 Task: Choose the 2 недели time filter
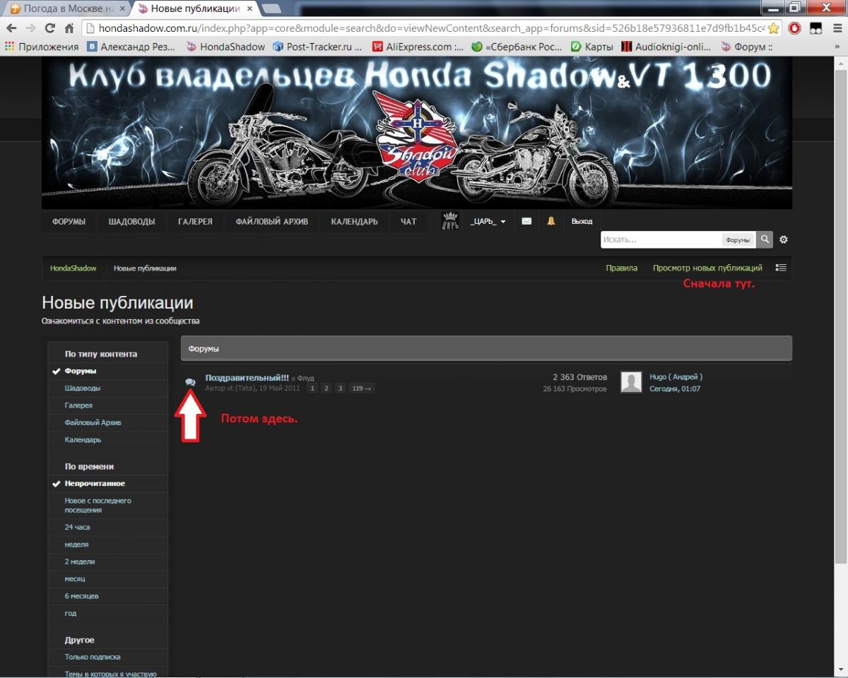[80, 561]
